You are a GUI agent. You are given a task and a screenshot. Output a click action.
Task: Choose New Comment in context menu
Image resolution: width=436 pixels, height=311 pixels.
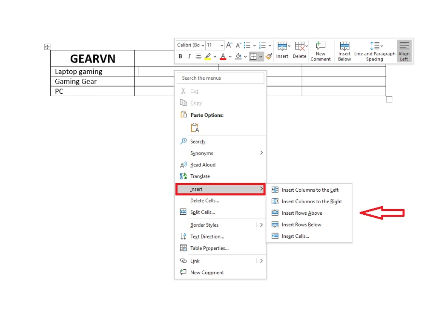pos(221,273)
